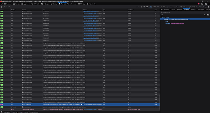
Task: Open the Request details tab
Action: click(x=179, y=10)
